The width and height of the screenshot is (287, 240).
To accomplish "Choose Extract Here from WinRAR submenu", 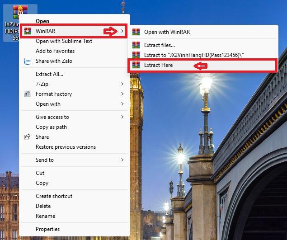I will [x=158, y=65].
